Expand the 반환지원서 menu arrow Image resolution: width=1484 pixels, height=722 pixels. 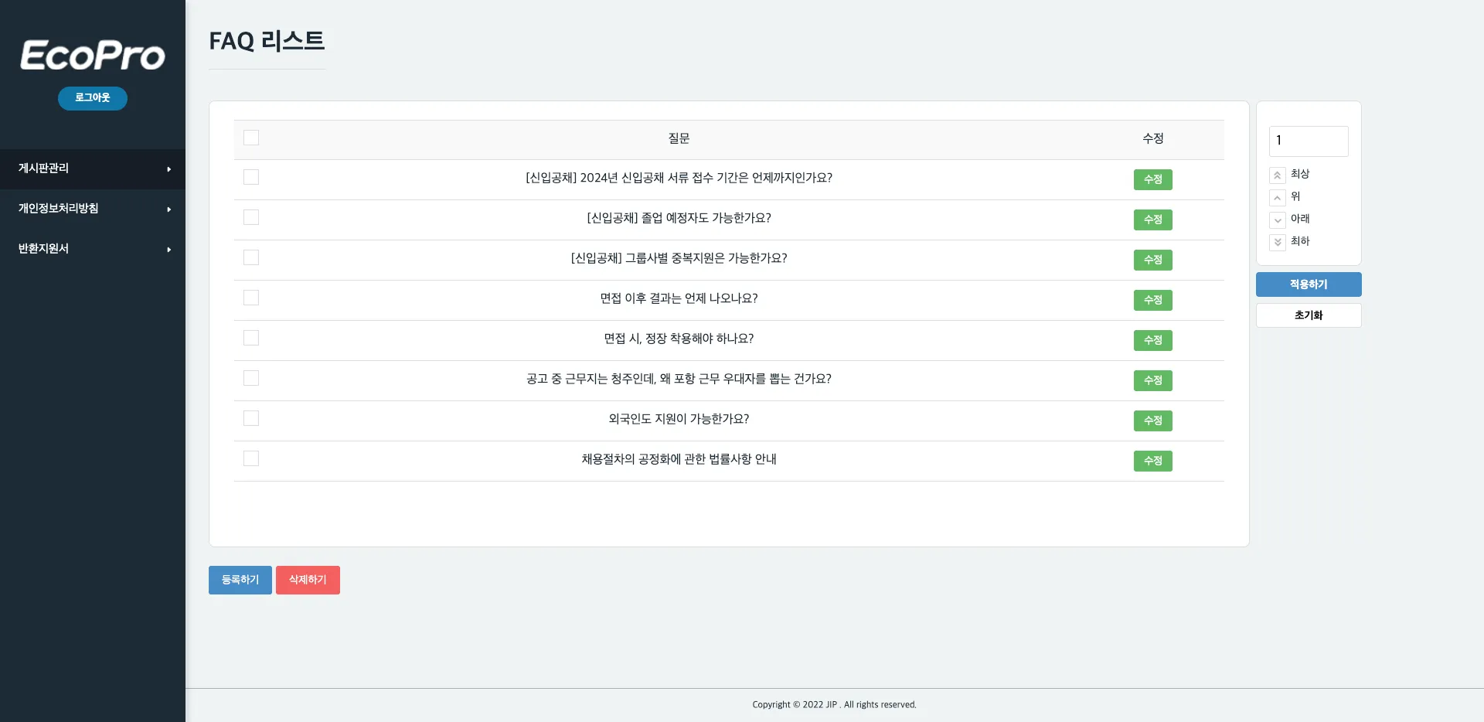pos(168,250)
